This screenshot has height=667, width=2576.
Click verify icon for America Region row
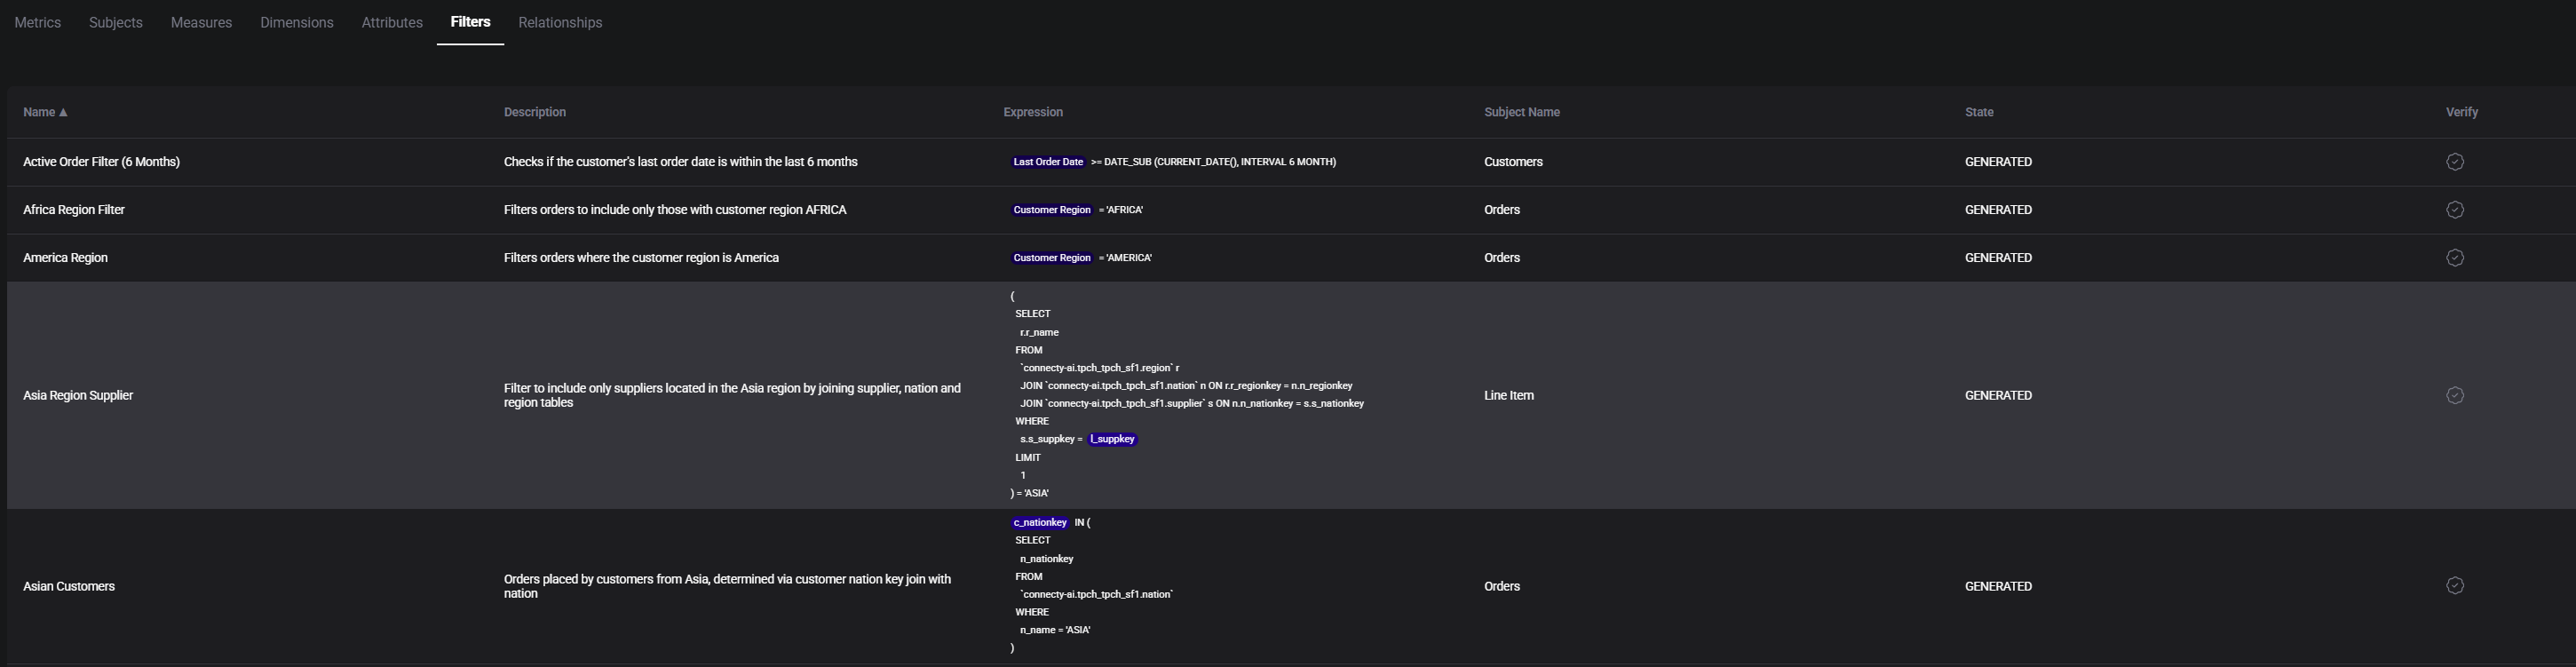[x=2454, y=258]
